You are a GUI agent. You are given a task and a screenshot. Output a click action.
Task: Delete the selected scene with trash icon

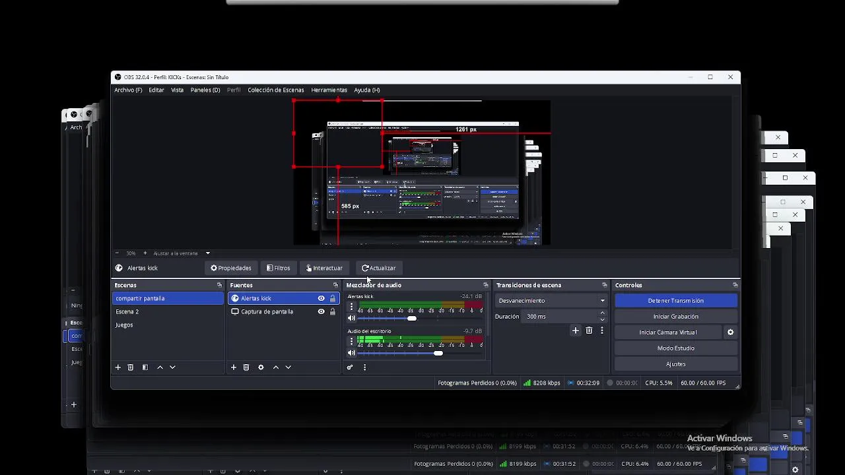click(131, 367)
